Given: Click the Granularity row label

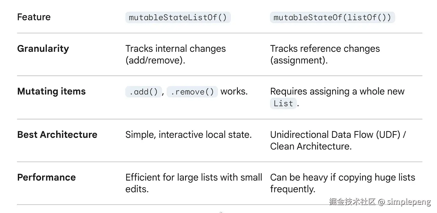Looking at the screenshot, I should (x=43, y=49).
